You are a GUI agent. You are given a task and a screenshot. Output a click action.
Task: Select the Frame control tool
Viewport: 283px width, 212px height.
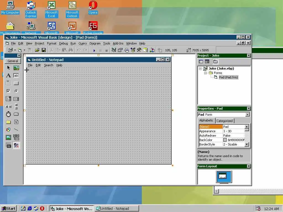[x=8, y=83]
